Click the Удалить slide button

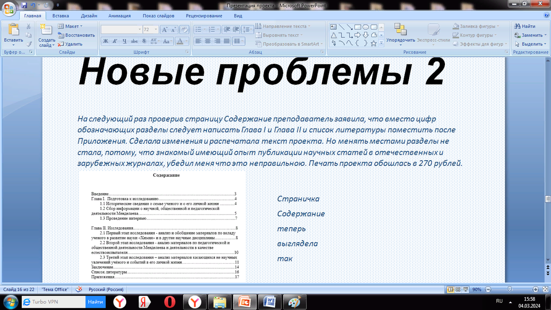click(x=70, y=44)
